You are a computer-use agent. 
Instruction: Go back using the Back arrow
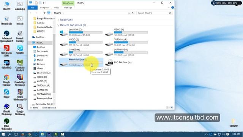point(31,13)
